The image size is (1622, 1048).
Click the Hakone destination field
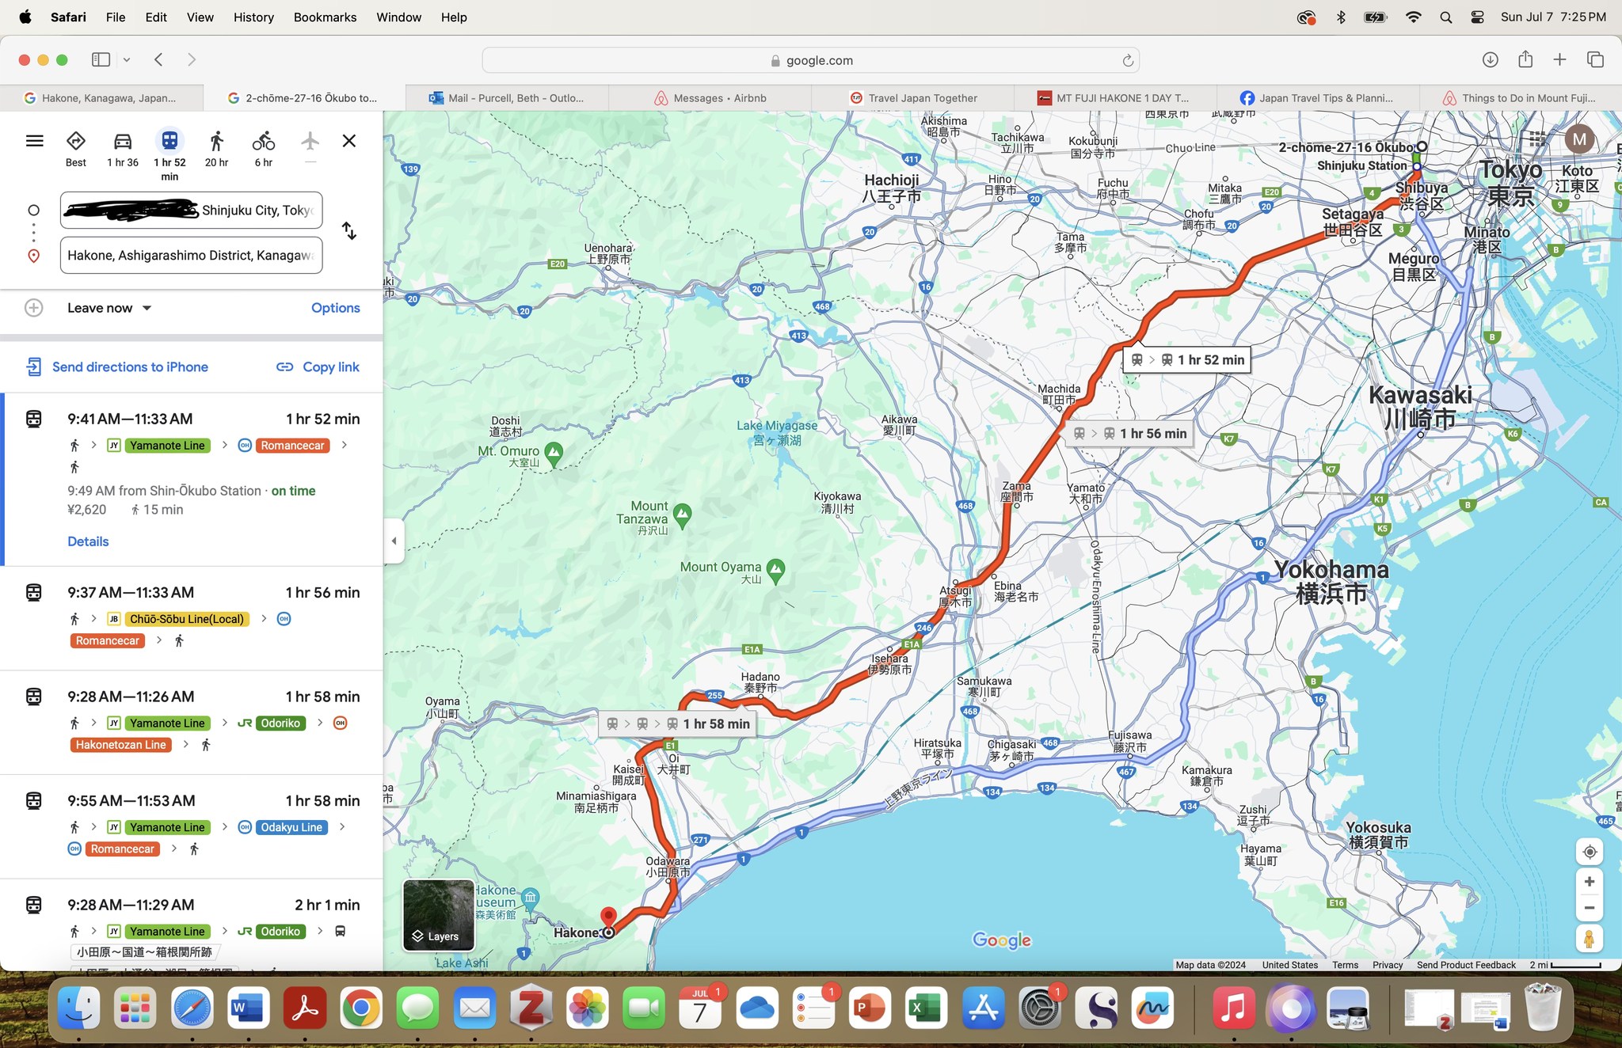coord(191,256)
